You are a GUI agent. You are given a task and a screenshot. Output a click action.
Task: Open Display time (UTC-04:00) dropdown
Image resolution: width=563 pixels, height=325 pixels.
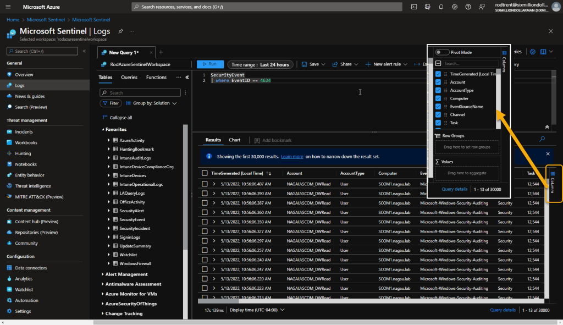point(257,310)
